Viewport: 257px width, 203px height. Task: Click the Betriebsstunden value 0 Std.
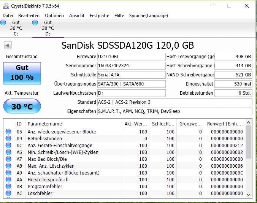pos(233,93)
